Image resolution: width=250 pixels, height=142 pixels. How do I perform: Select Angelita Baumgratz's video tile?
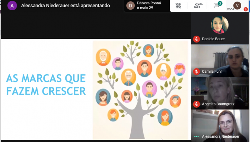click(220, 93)
